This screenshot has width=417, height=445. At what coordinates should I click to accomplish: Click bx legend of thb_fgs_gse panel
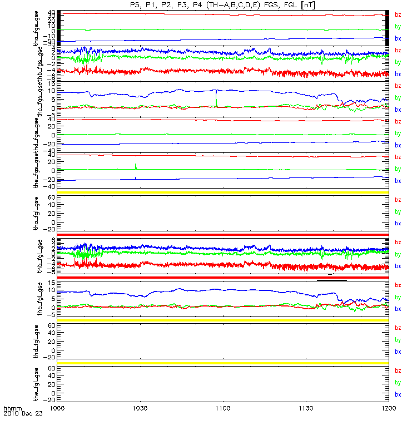398,74
